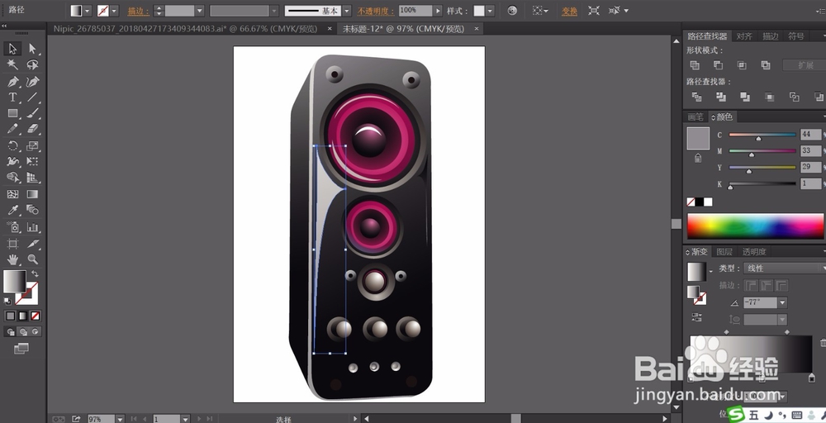This screenshot has width=826, height=423.
Task: Pick the Eyedropper tool
Action: [x=12, y=210]
